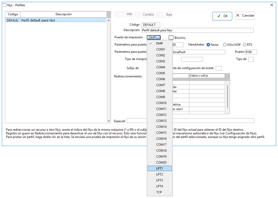This screenshot has height=198, width=278.
Task: Set the port to COM20
Action: [x=160, y=163]
